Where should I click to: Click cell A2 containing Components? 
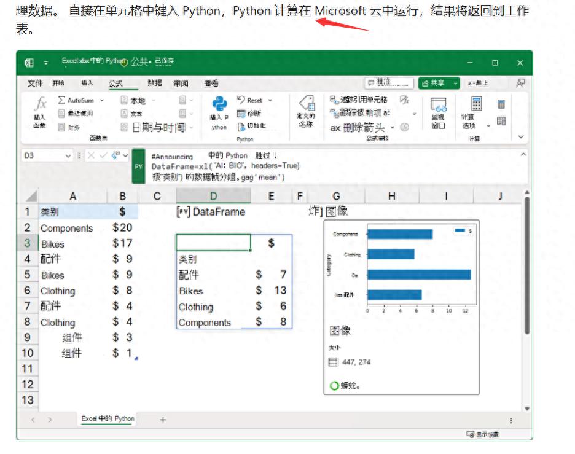tap(73, 228)
